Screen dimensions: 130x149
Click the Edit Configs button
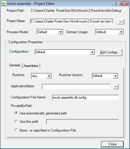click(x=110, y=52)
